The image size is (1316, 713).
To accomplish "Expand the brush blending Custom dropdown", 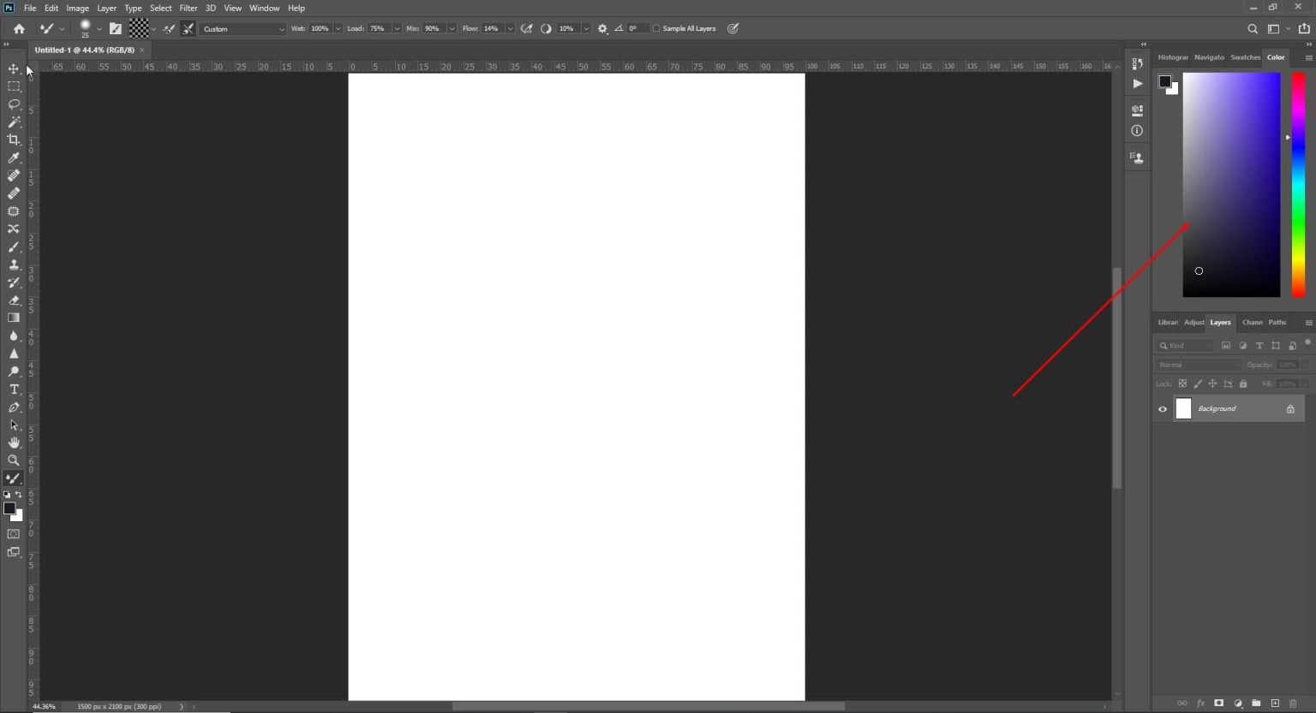I will [283, 28].
